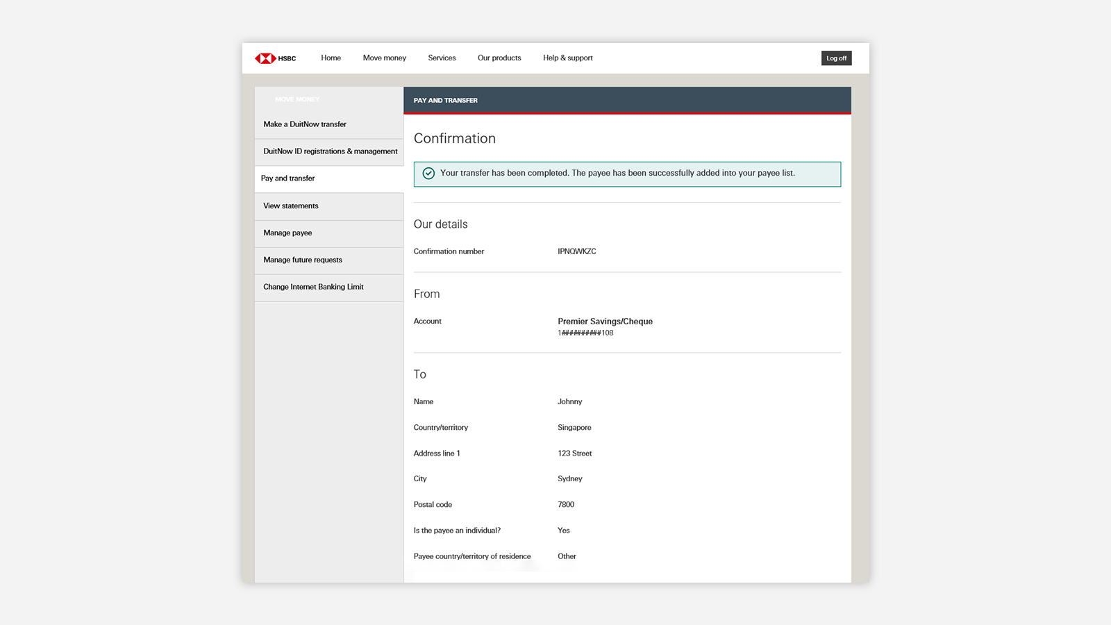Click the 123 Street address value
Screen dimensions: 1111x625
(x=574, y=453)
